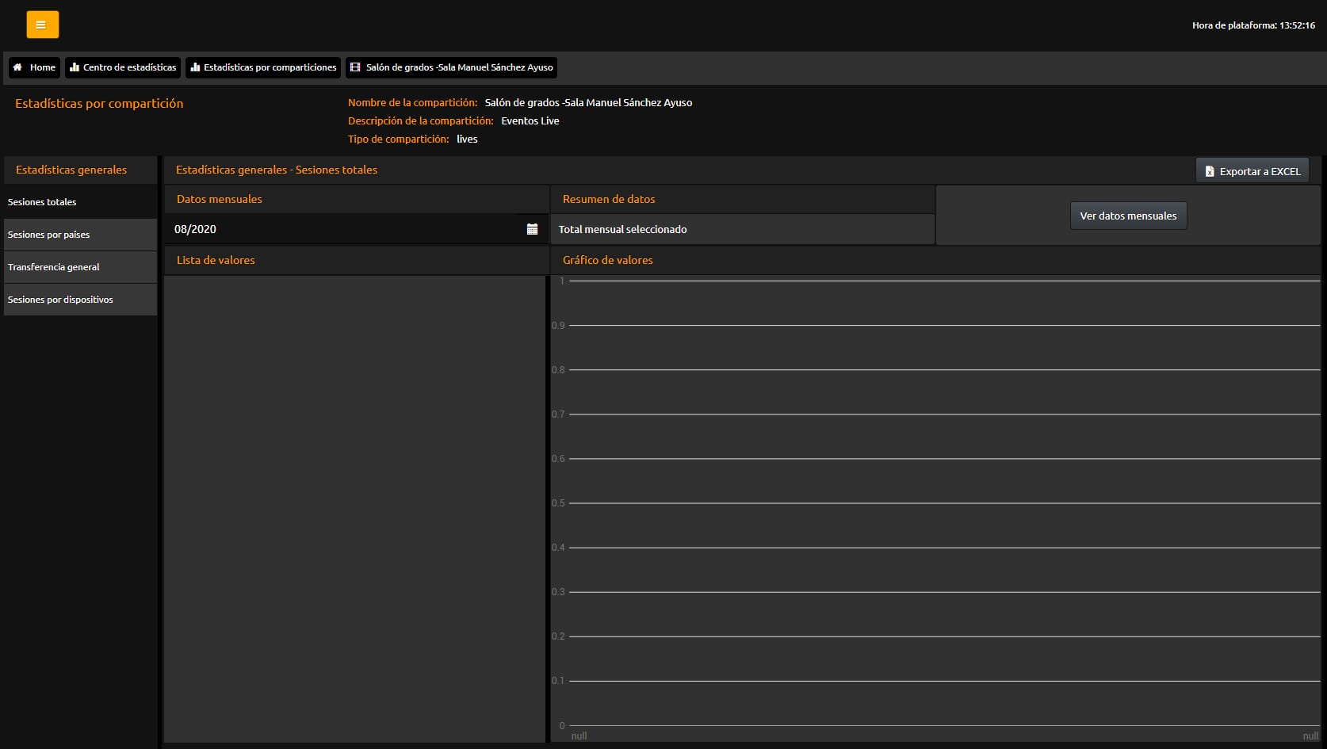Click the Home breadcrumb house icon
The width and height of the screenshot is (1327, 749).
click(x=17, y=67)
